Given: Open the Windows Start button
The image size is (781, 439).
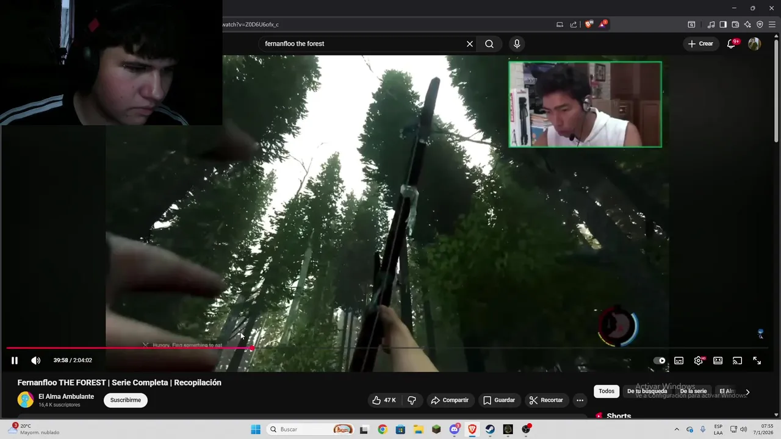Looking at the screenshot, I should point(256,429).
